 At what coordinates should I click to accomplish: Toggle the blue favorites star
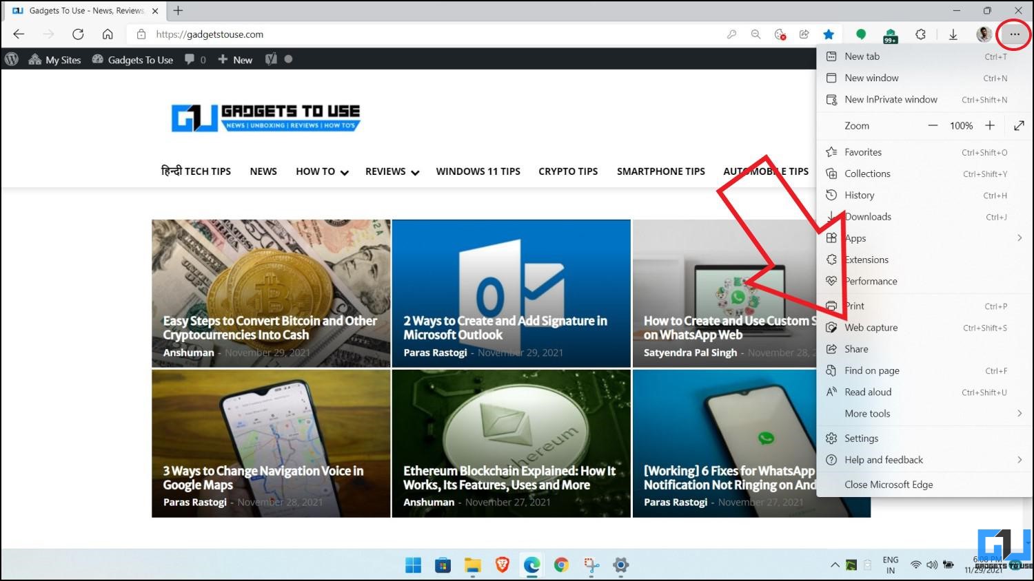829,34
